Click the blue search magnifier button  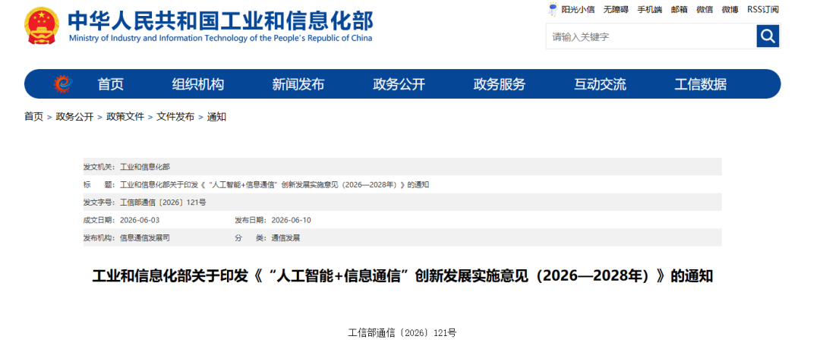point(768,36)
